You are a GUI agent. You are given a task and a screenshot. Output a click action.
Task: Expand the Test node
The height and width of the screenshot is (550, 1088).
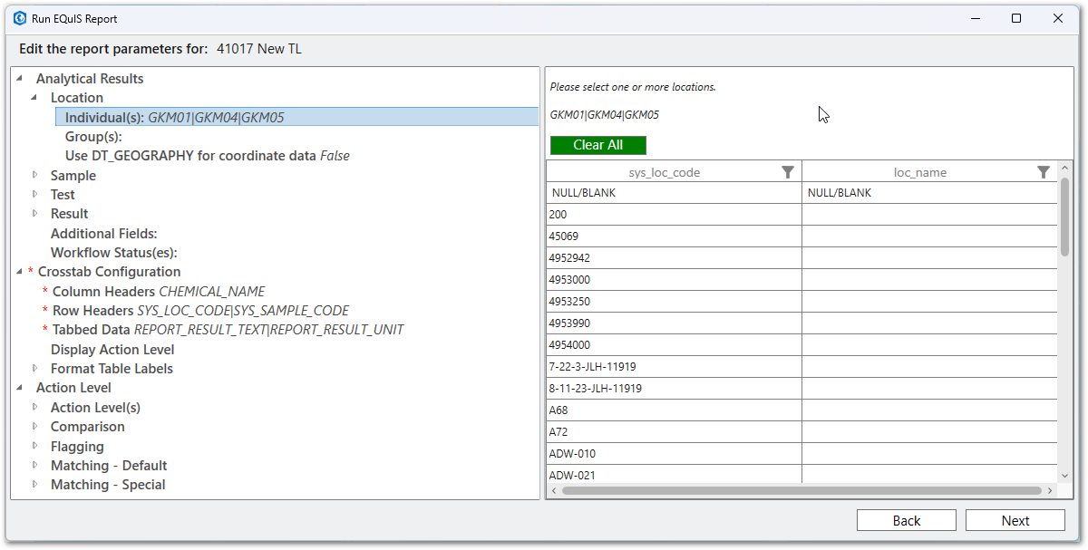35,194
